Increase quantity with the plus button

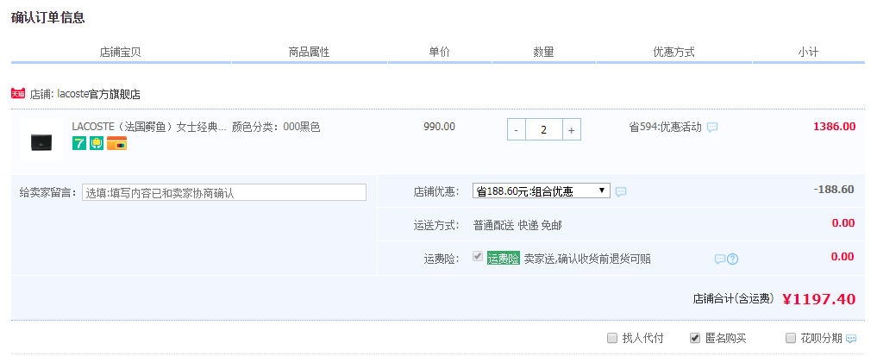[x=571, y=129]
